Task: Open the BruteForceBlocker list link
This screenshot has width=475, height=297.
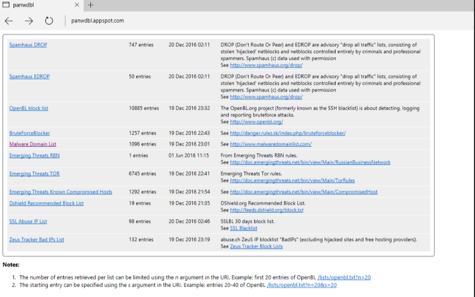Action: pos(30,133)
